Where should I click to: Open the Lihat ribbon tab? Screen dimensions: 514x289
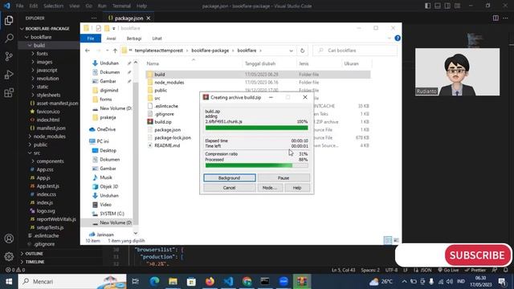click(157, 39)
